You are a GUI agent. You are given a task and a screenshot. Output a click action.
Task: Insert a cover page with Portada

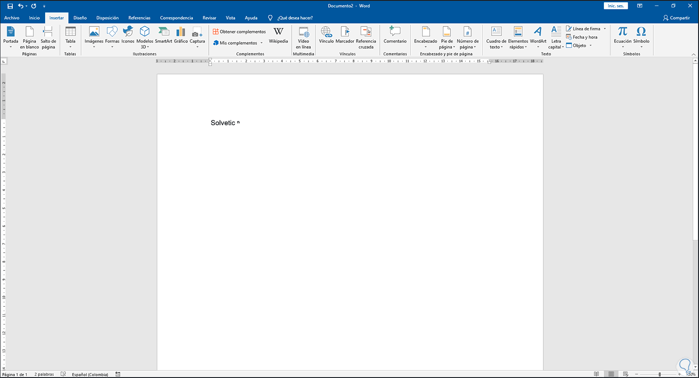(x=11, y=37)
